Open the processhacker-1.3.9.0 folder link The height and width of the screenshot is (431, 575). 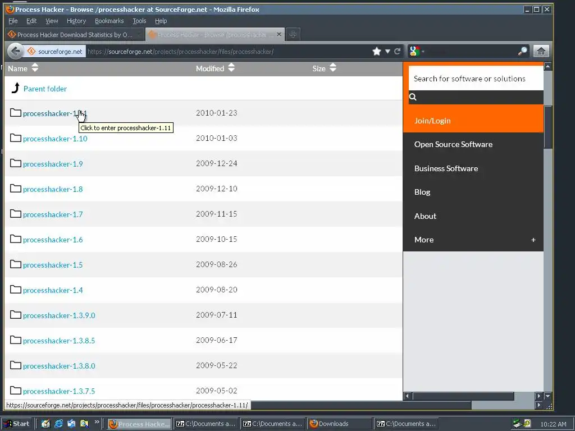pyautogui.click(x=59, y=315)
